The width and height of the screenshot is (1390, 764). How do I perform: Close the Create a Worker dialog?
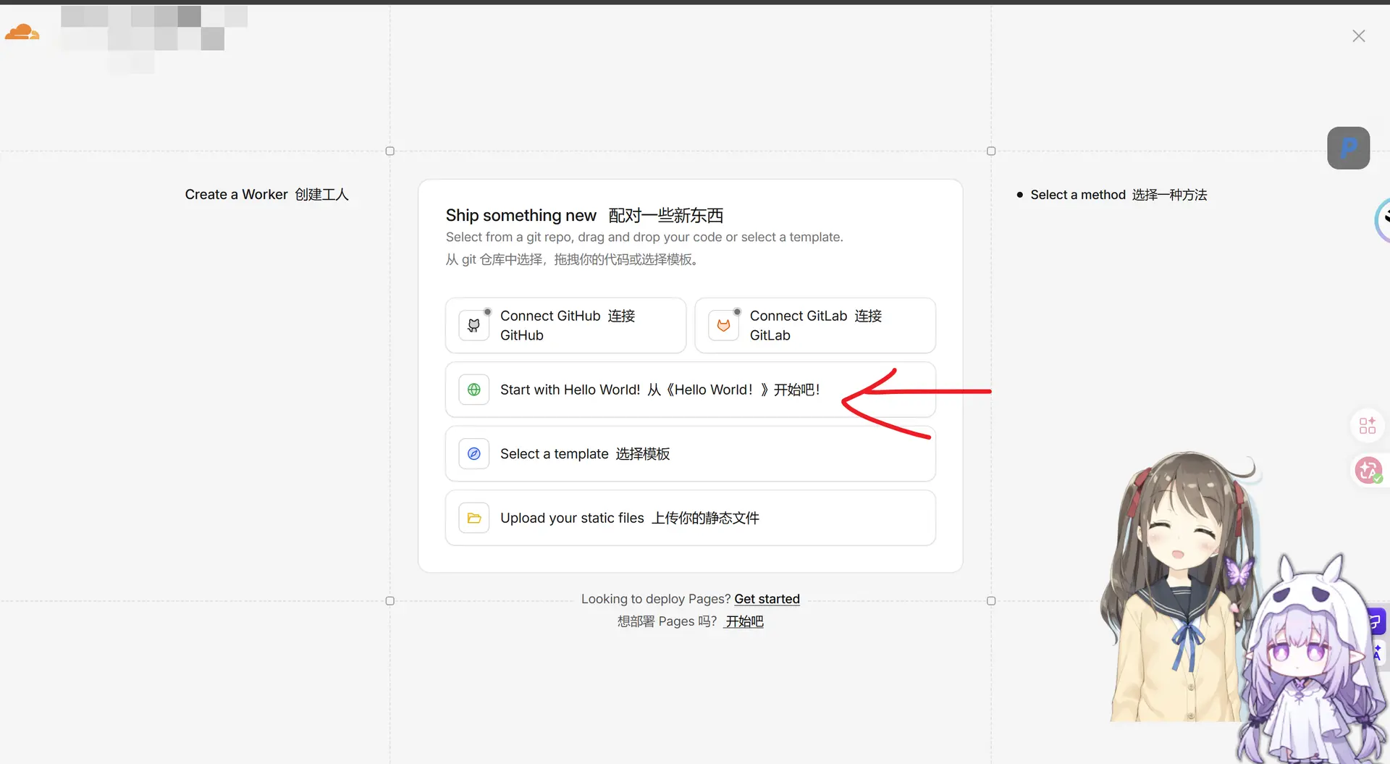[x=1359, y=36]
